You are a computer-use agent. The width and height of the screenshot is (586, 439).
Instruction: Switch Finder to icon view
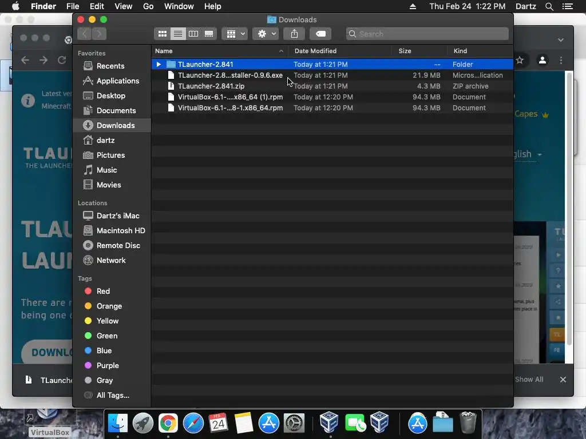pyautogui.click(x=162, y=34)
